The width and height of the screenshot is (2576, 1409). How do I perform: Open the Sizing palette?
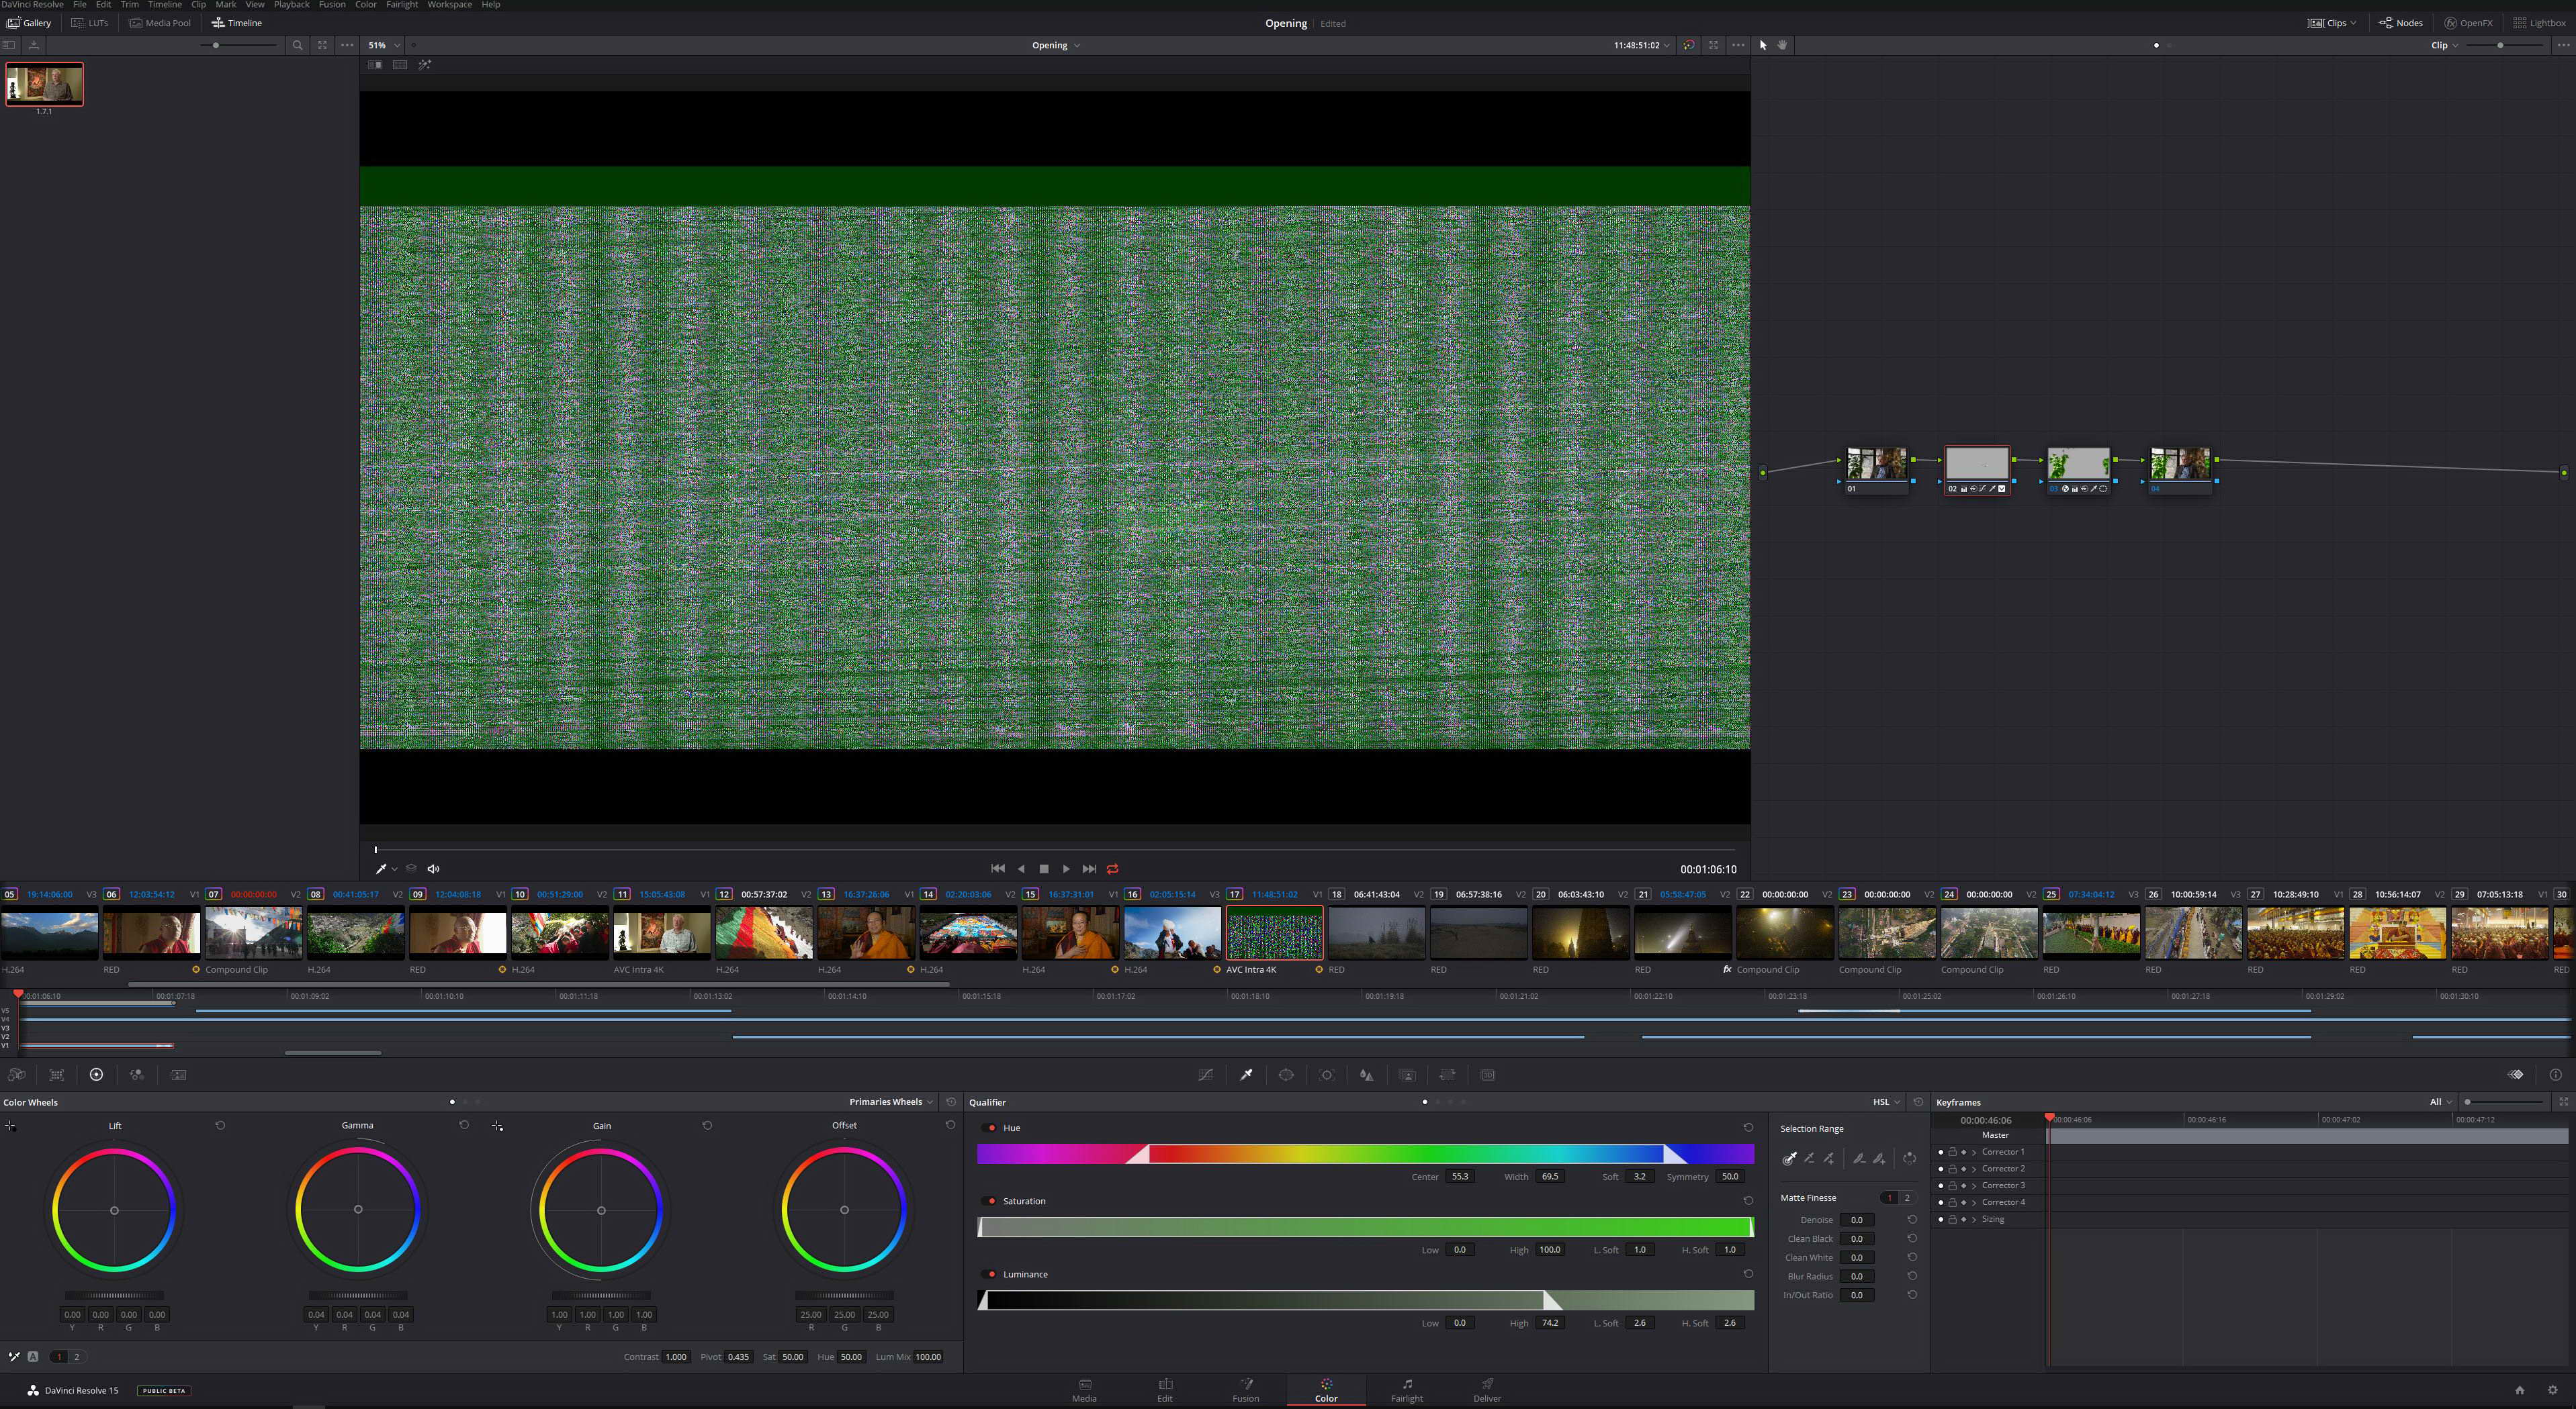click(x=1447, y=1075)
